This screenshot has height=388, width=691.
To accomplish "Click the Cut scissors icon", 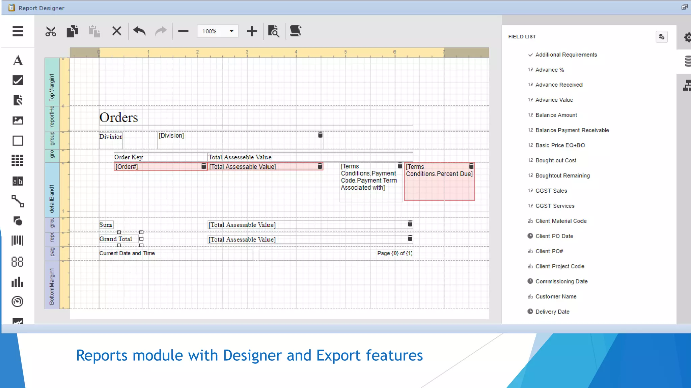I will (51, 32).
